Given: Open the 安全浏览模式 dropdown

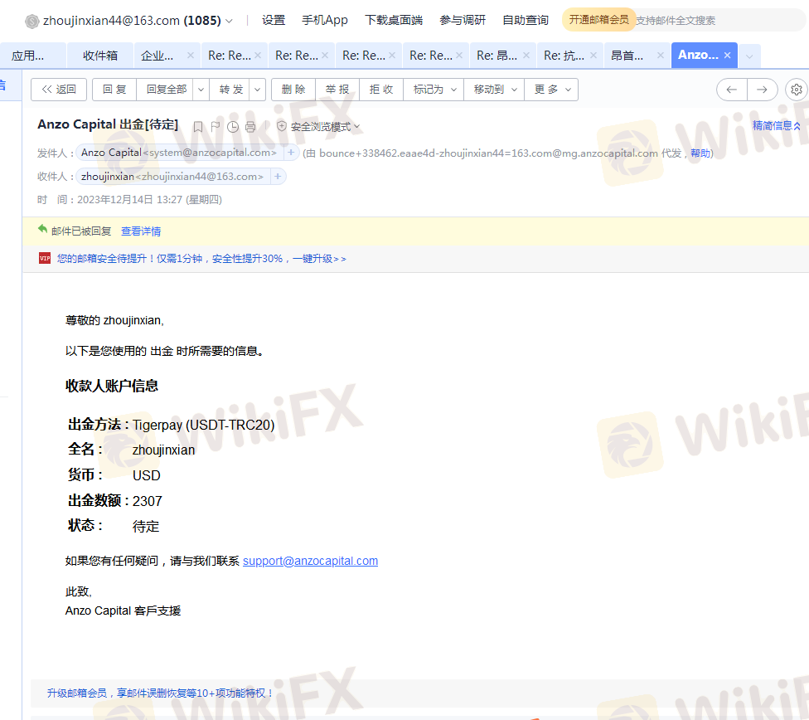Looking at the screenshot, I should pyautogui.click(x=318, y=127).
